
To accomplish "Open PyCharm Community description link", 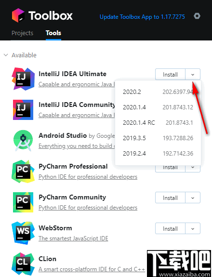I will [88, 208].
